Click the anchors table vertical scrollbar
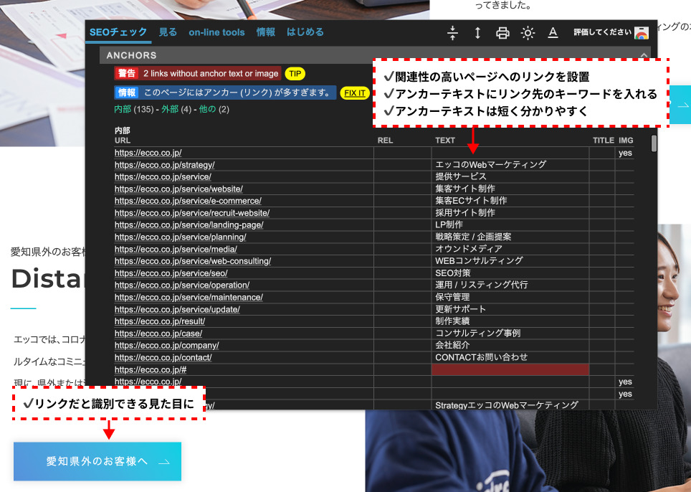 [x=654, y=143]
